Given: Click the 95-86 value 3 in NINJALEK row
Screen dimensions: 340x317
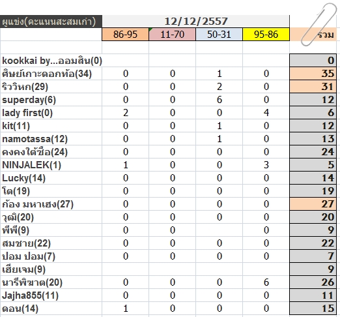Looking at the screenshot, I should click(266, 165).
